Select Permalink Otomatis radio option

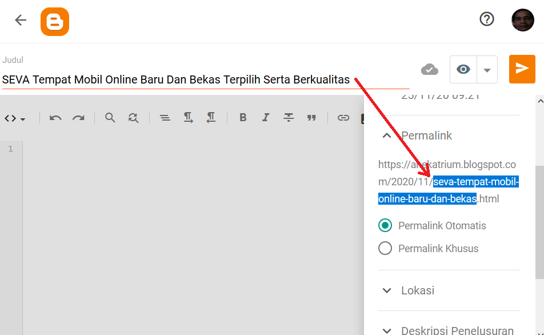385,226
